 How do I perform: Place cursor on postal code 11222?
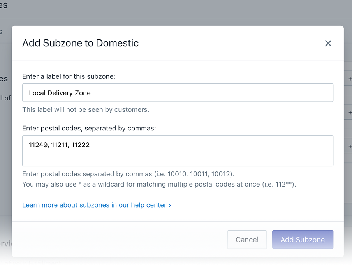pyautogui.click(x=80, y=145)
